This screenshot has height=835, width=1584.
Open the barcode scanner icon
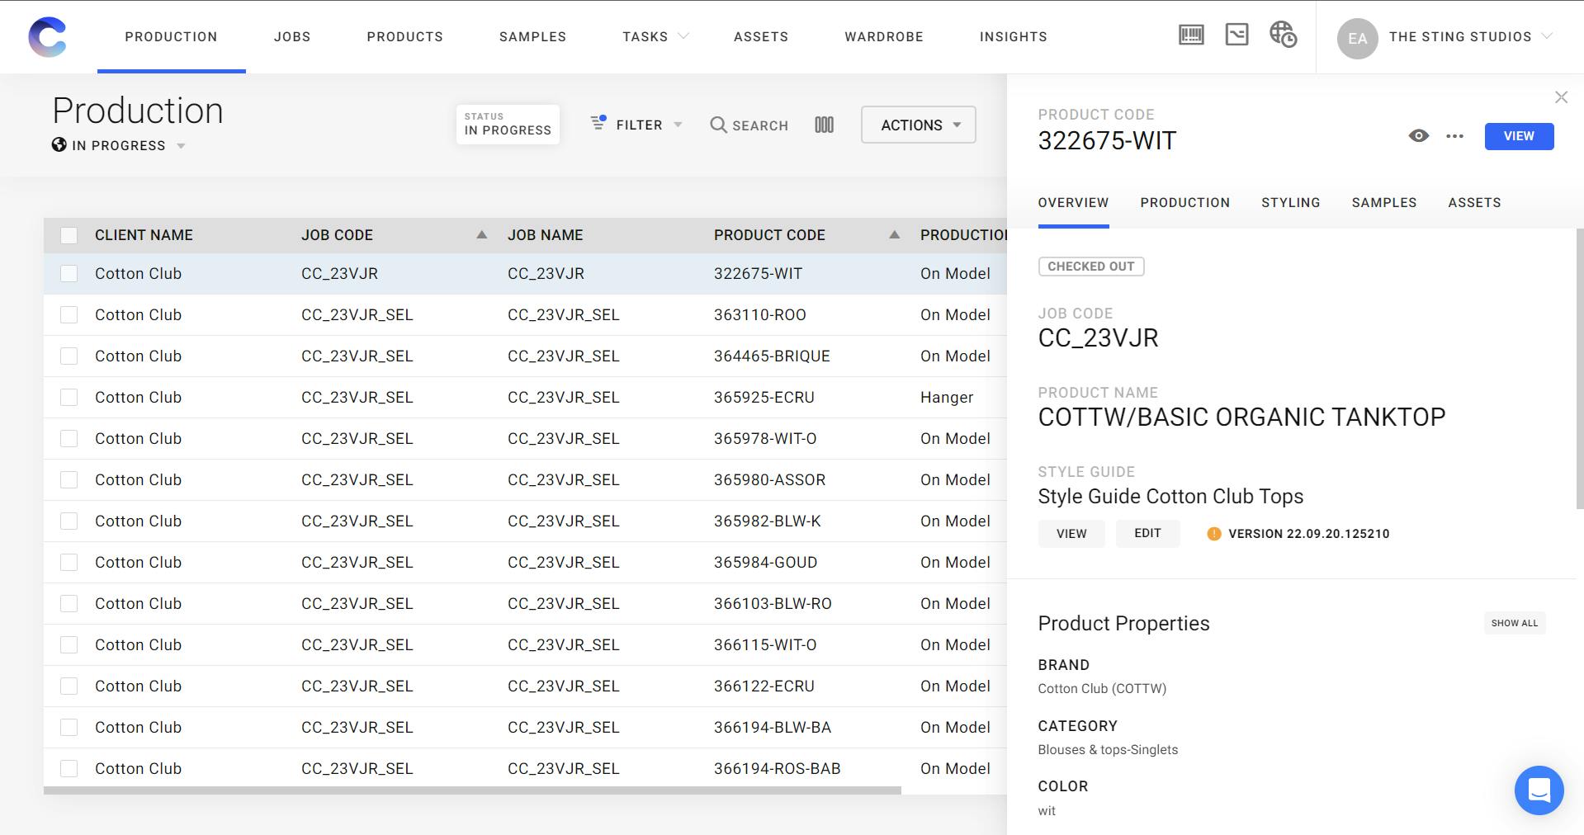1191,35
